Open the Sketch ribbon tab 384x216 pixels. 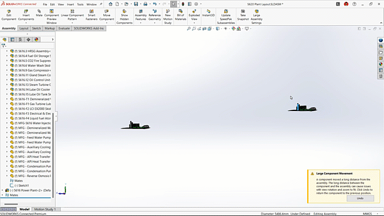point(36,28)
